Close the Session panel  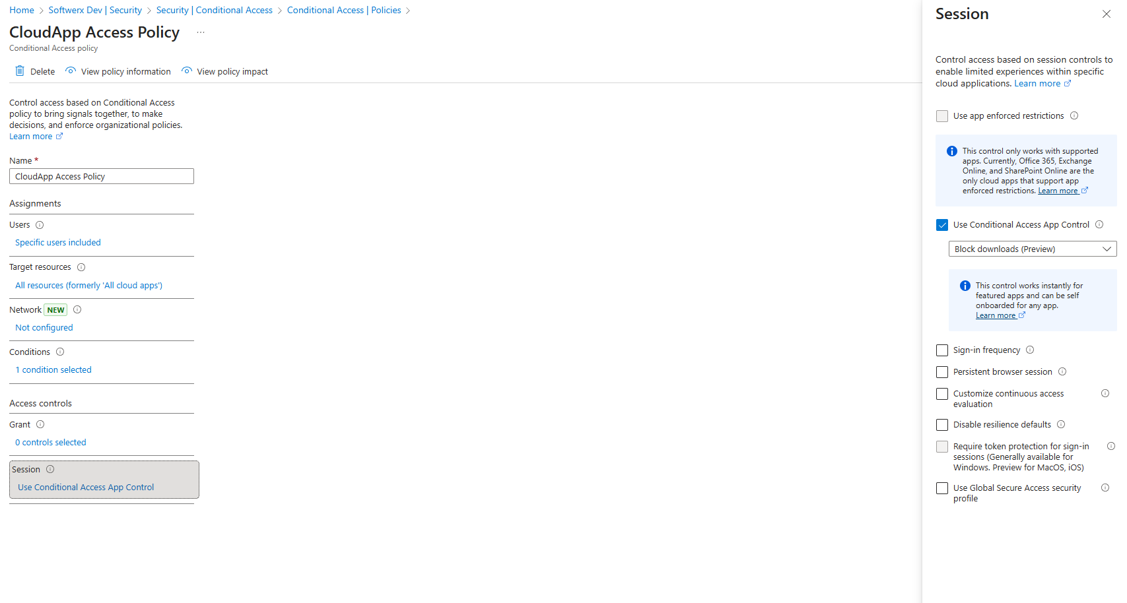click(1107, 14)
